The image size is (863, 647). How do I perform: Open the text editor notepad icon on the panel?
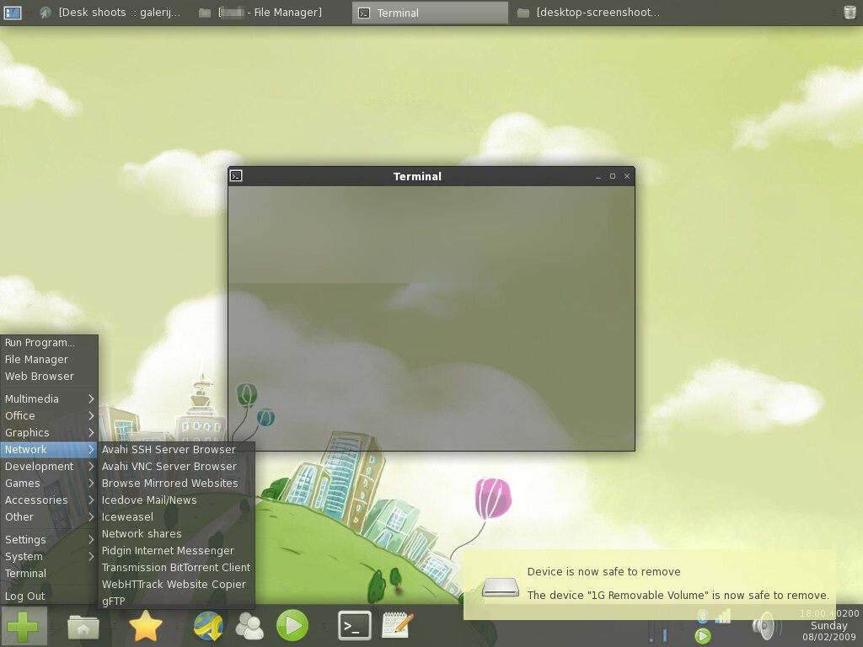(396, 625)
